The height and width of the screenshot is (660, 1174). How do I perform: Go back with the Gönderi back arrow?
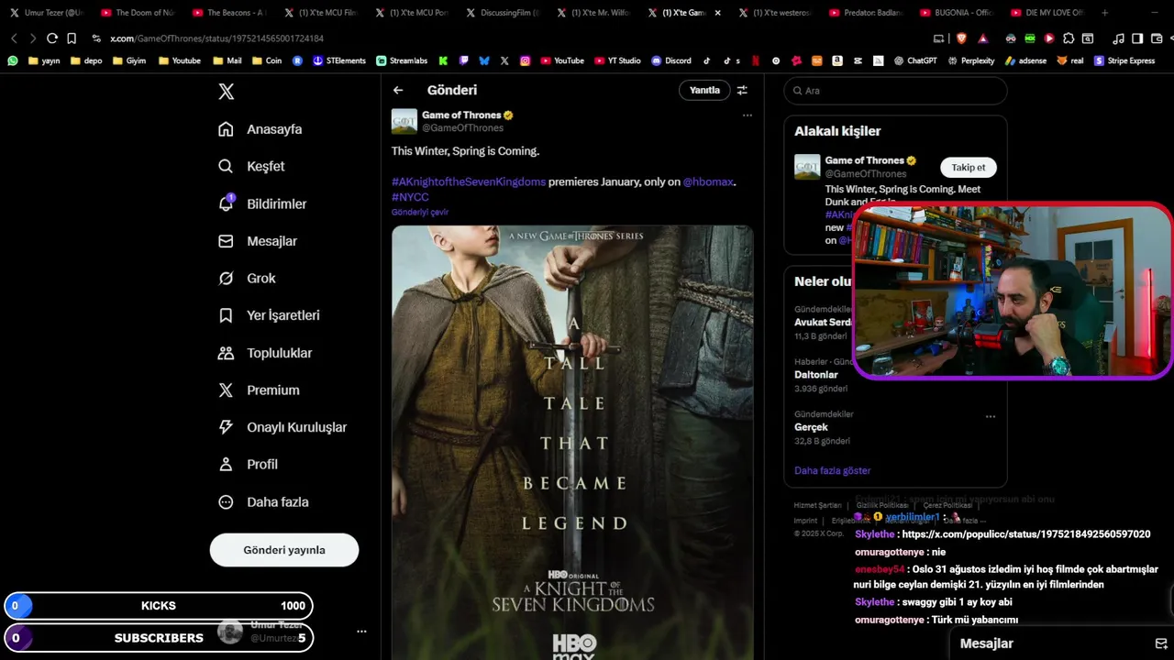tap(398, 90)
